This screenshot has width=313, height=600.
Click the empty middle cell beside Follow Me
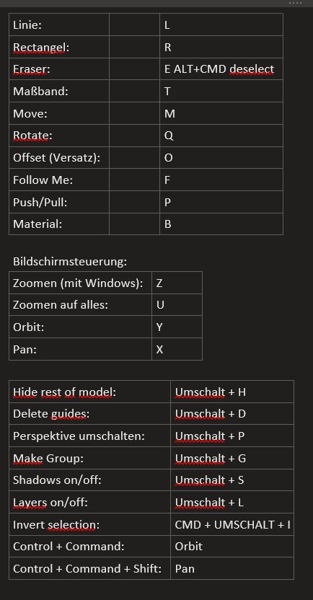[x=134, y=180]
